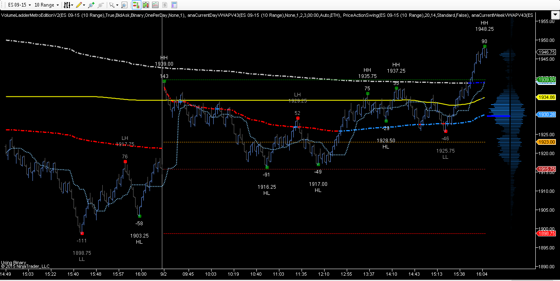560x281 pixels.
Task: Click the 9/2 date on time axis
Action: (164, 273)
